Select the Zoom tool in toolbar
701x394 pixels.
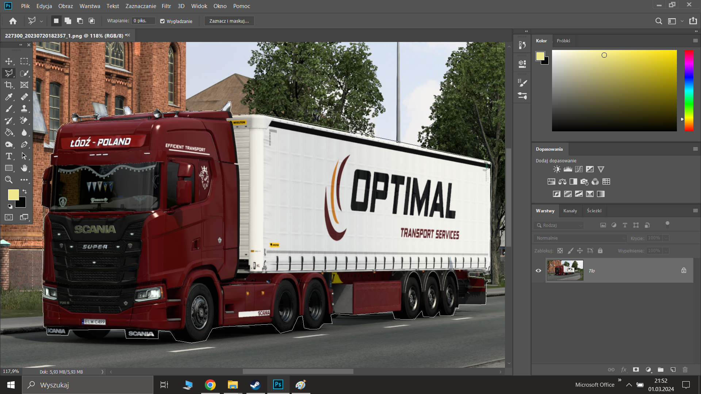pos(9,180)
